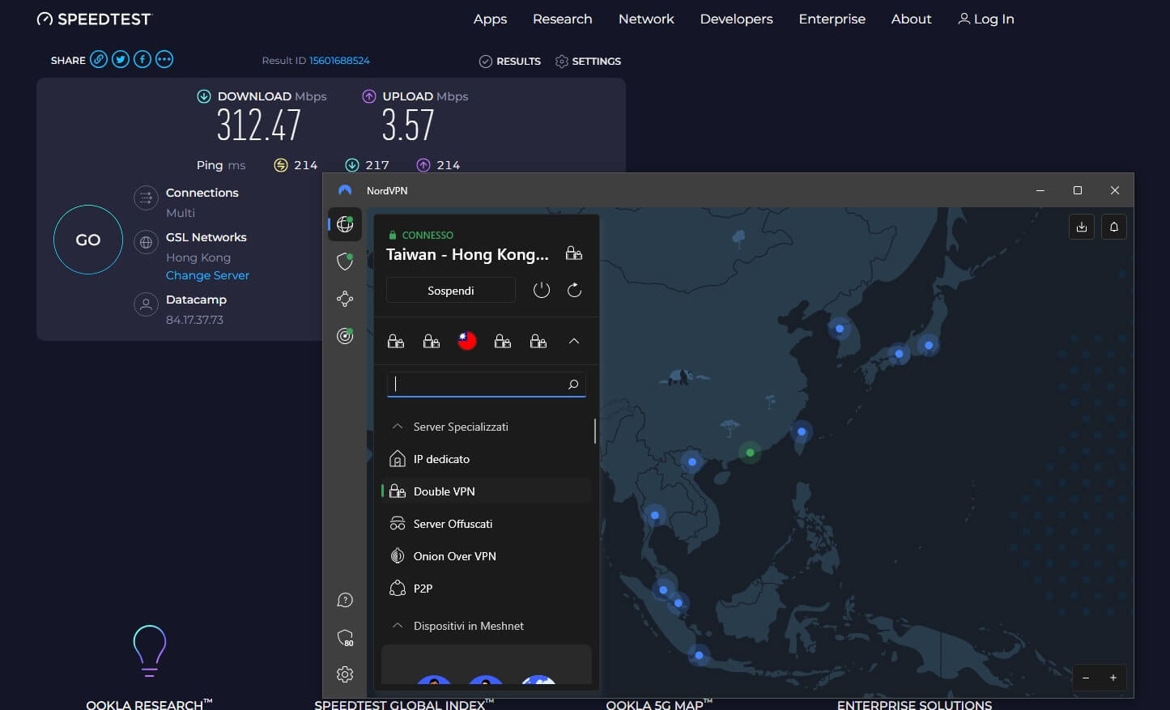The height and width of the screenshot is (710, 1170).
Task: Click the Speedtest logo
Action: (x=94, y=19)
